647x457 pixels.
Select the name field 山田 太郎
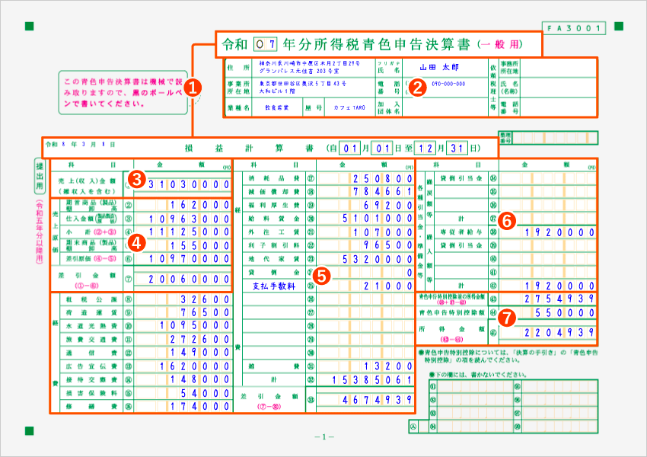[441, 66]
